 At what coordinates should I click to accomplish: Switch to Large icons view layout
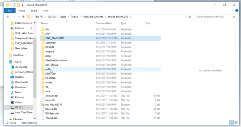236,123
